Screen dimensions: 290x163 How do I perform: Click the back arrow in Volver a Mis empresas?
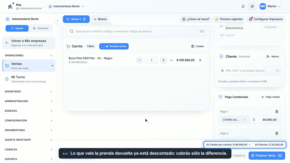[7, 43]
